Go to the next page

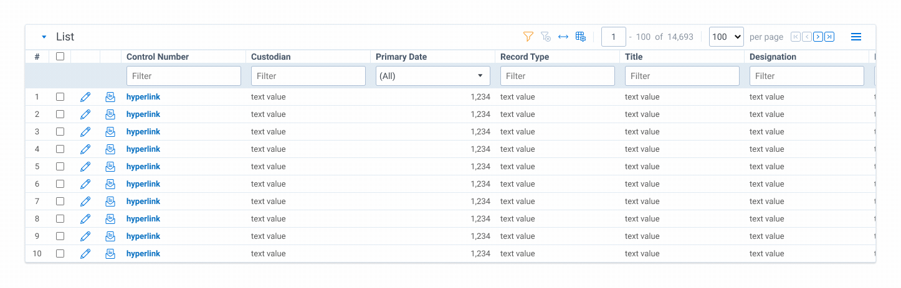[818, 37]
